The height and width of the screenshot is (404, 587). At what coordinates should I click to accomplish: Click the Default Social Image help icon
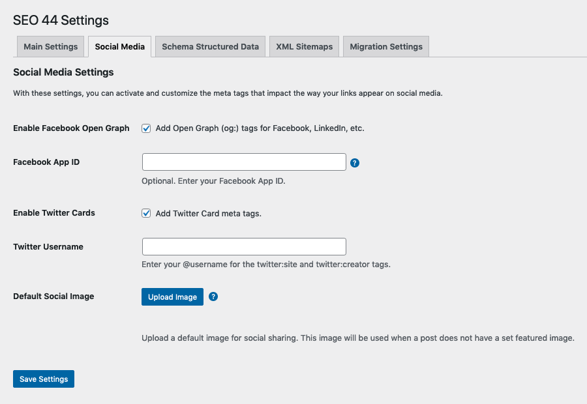pyautogui.click(x=213, y=296)
